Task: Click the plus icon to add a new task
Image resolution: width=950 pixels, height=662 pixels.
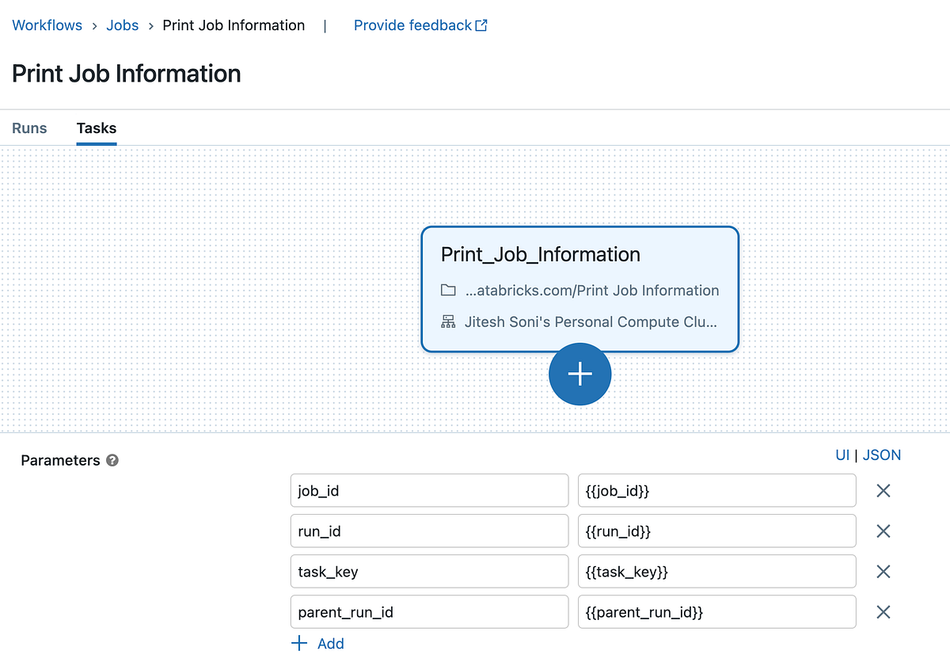Action: click(x=579, y=374)
